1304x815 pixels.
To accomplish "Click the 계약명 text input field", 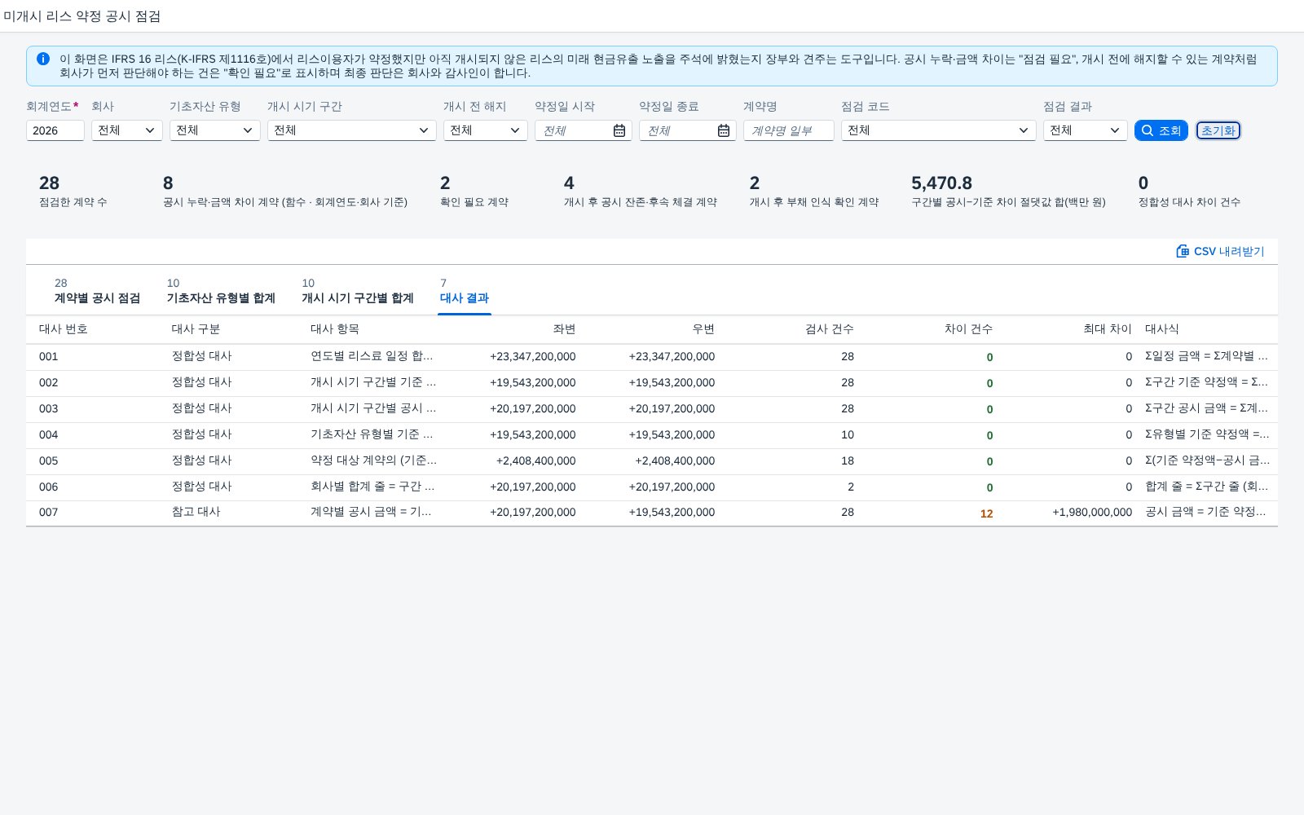I will coord(789,130).
